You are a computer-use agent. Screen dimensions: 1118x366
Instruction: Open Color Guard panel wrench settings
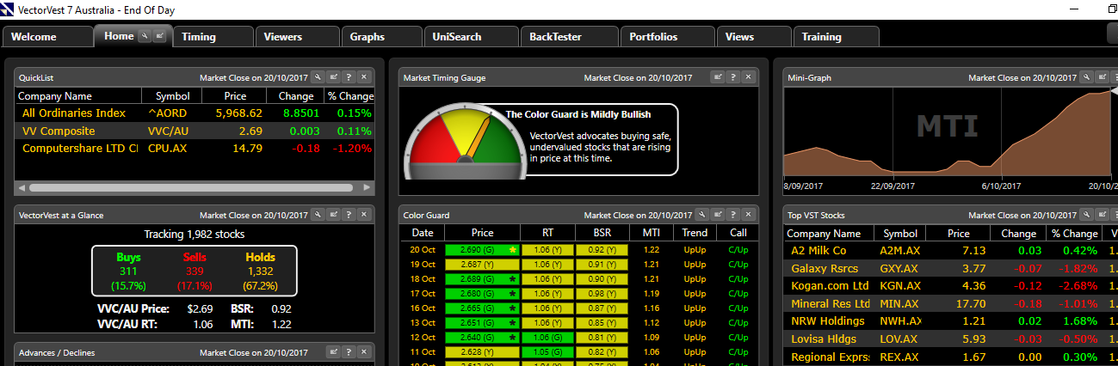[x=701, y=215]
